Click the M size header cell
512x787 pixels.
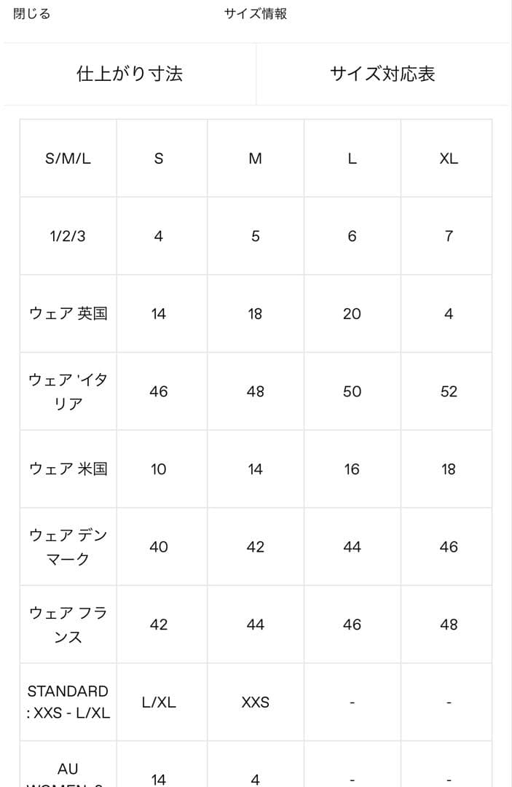[x=255, y=158]
